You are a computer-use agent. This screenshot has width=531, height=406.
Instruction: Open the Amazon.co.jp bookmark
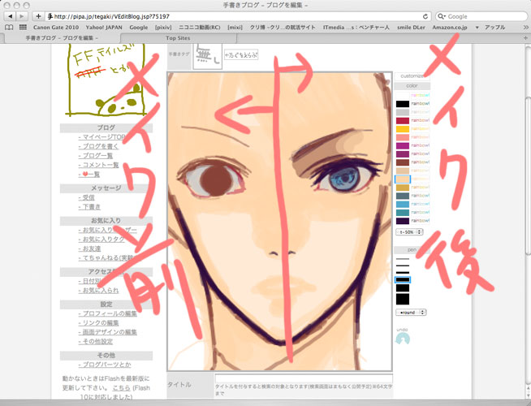pyautogui.click(x=449, y=27)
